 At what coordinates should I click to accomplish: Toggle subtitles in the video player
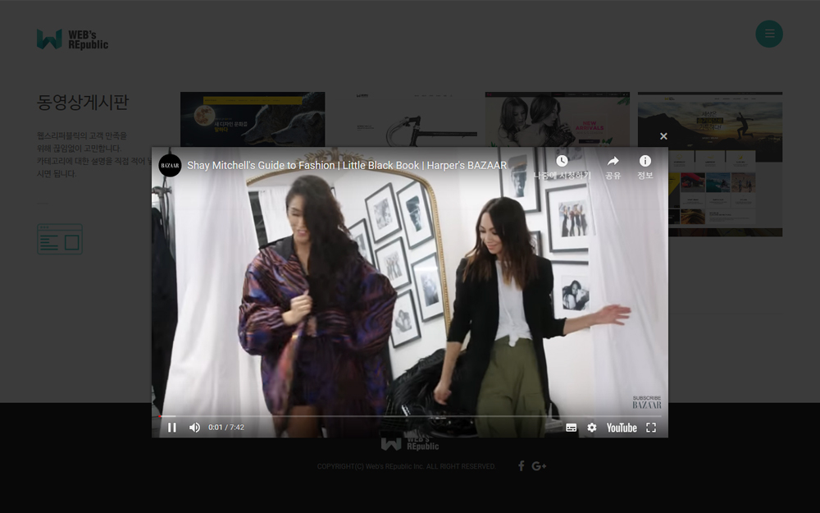[x=571, y=428]
